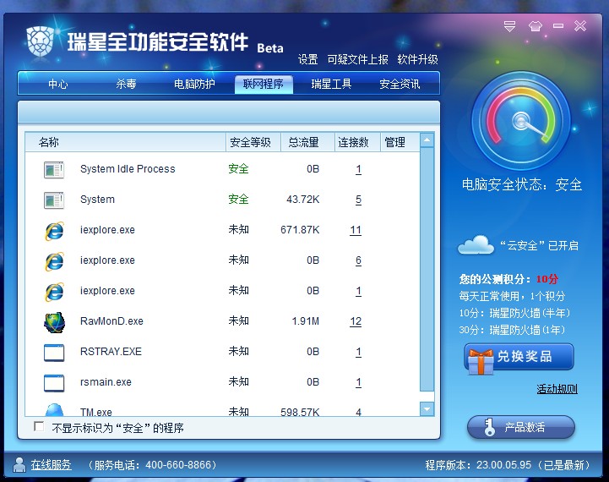Click 未知 level of RavMonD.exe row
The width and height of the screenshot is (609, 482).
click(238, 321)
